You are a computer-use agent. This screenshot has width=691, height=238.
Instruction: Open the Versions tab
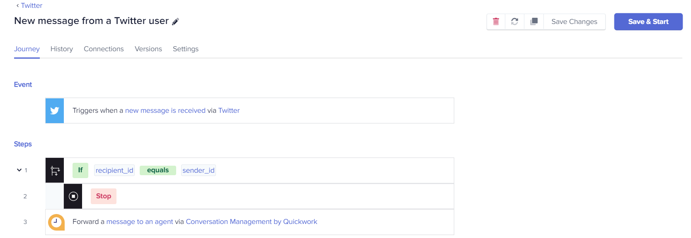point(148,49)
